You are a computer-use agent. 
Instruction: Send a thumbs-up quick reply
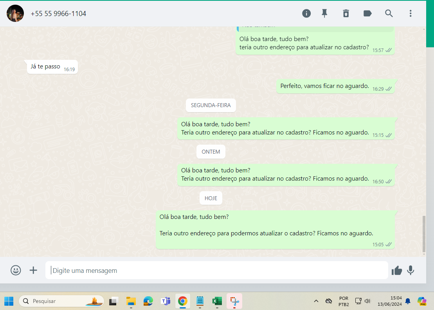[397, 271]
